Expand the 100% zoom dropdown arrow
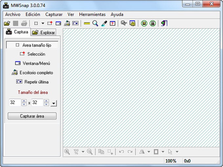This screenshot has height=167, width=223. click(x=83, y=152)
